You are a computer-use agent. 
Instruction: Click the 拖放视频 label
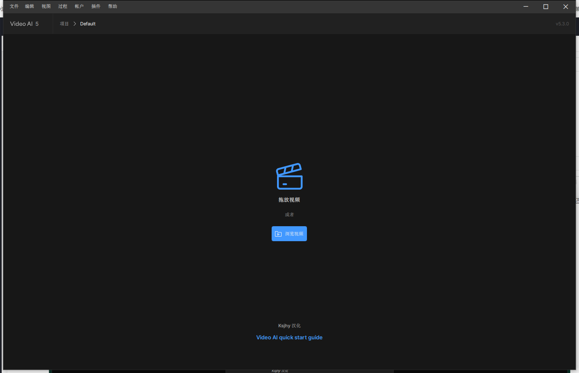pos(289,200)
